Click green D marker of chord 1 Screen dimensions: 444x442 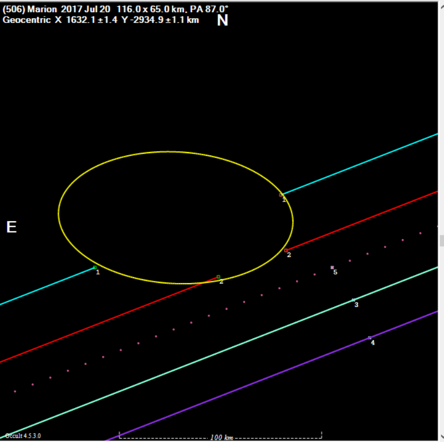(x=95, y=268)
